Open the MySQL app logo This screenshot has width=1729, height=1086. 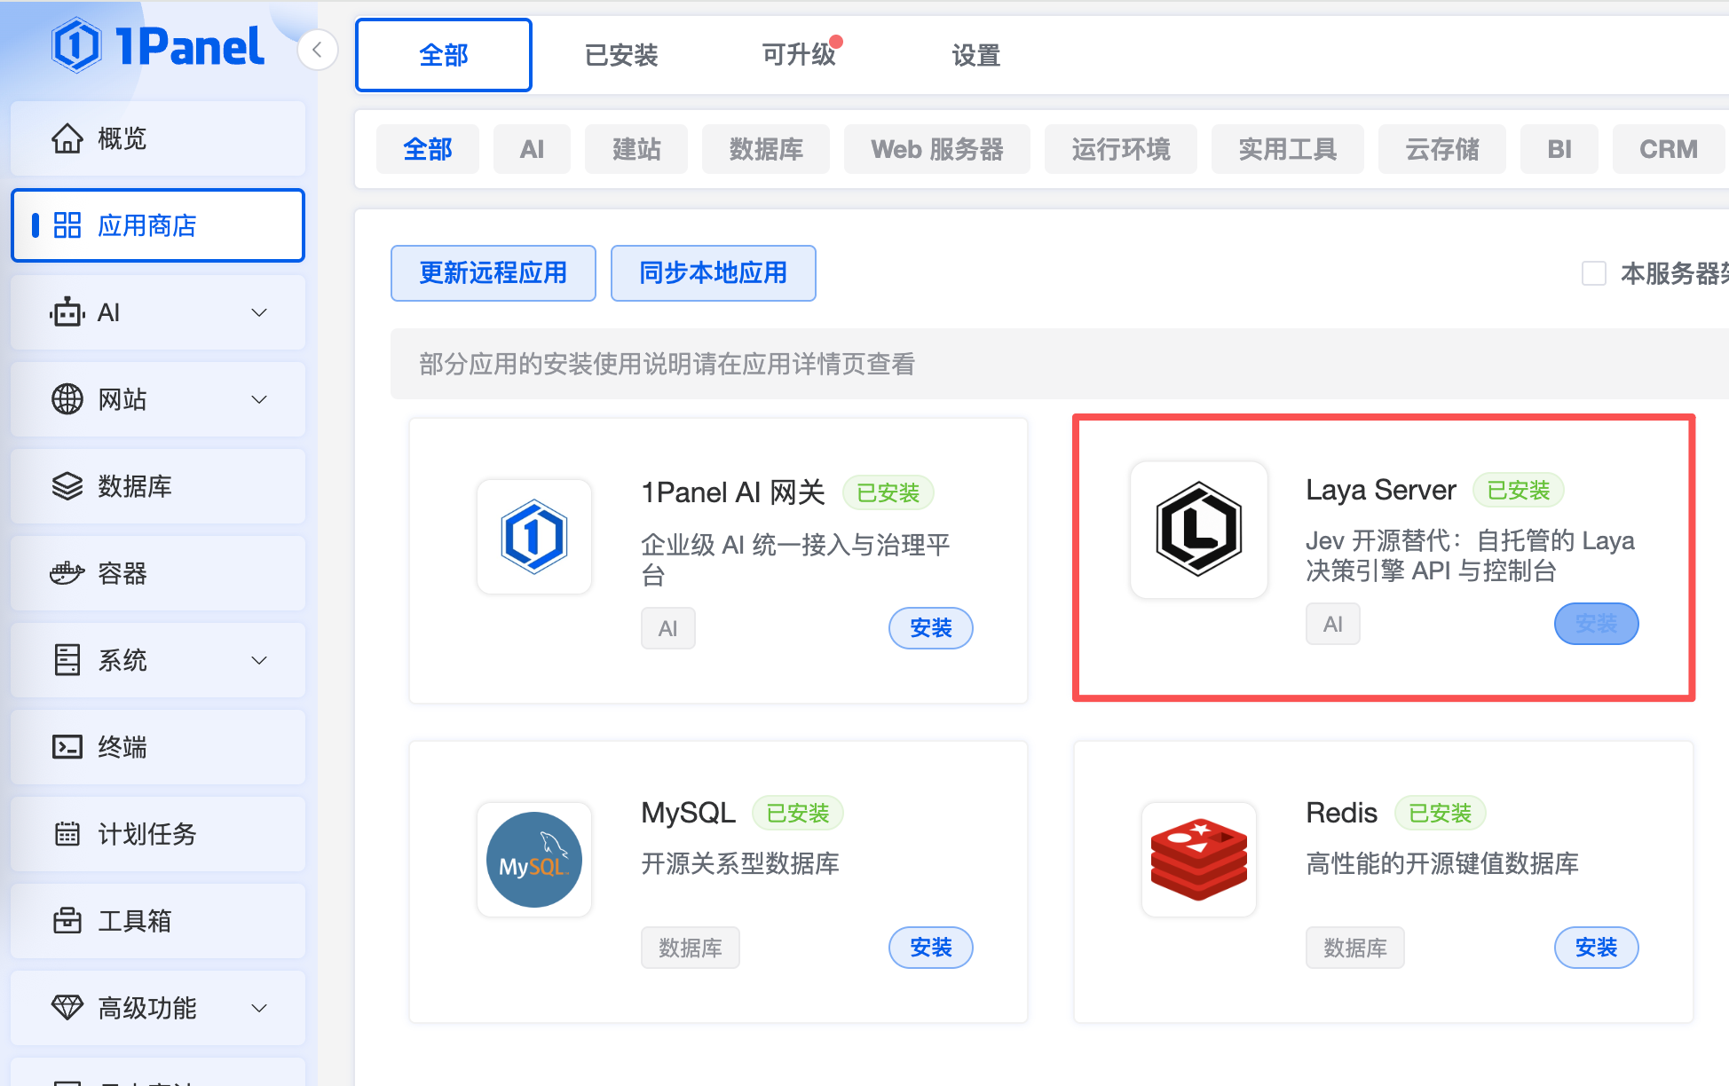click(x=534, y=860)
